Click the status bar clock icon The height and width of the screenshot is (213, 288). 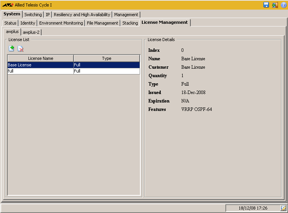tap(283, 208)
